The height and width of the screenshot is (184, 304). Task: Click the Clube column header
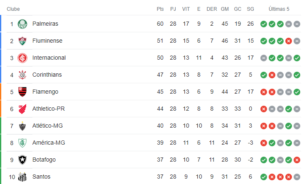pyautogui.click(x=13, y=9)
